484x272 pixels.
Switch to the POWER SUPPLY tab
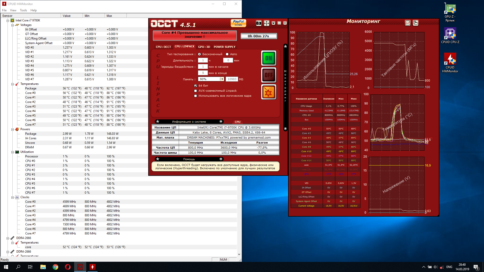(224, 47)
